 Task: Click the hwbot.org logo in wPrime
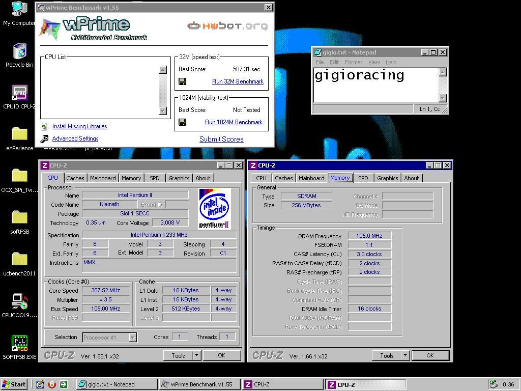pos(227,25)
